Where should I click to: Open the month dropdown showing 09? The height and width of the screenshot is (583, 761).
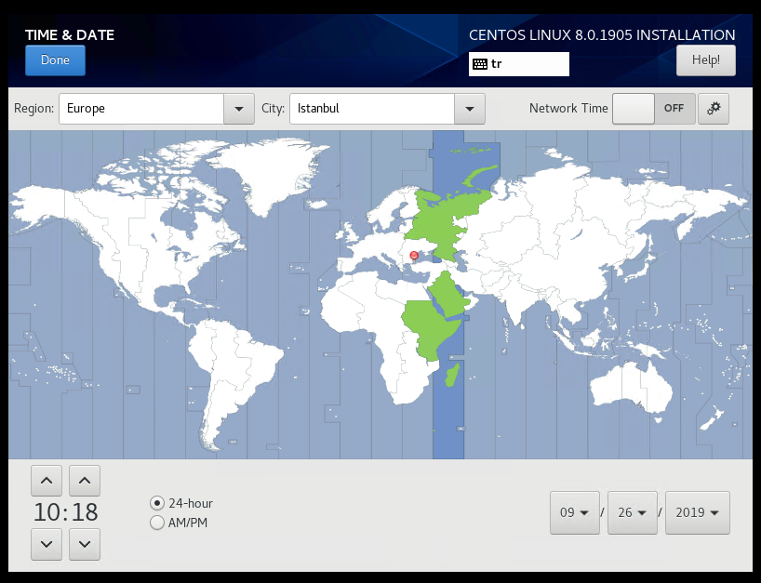tap(575, 512)
